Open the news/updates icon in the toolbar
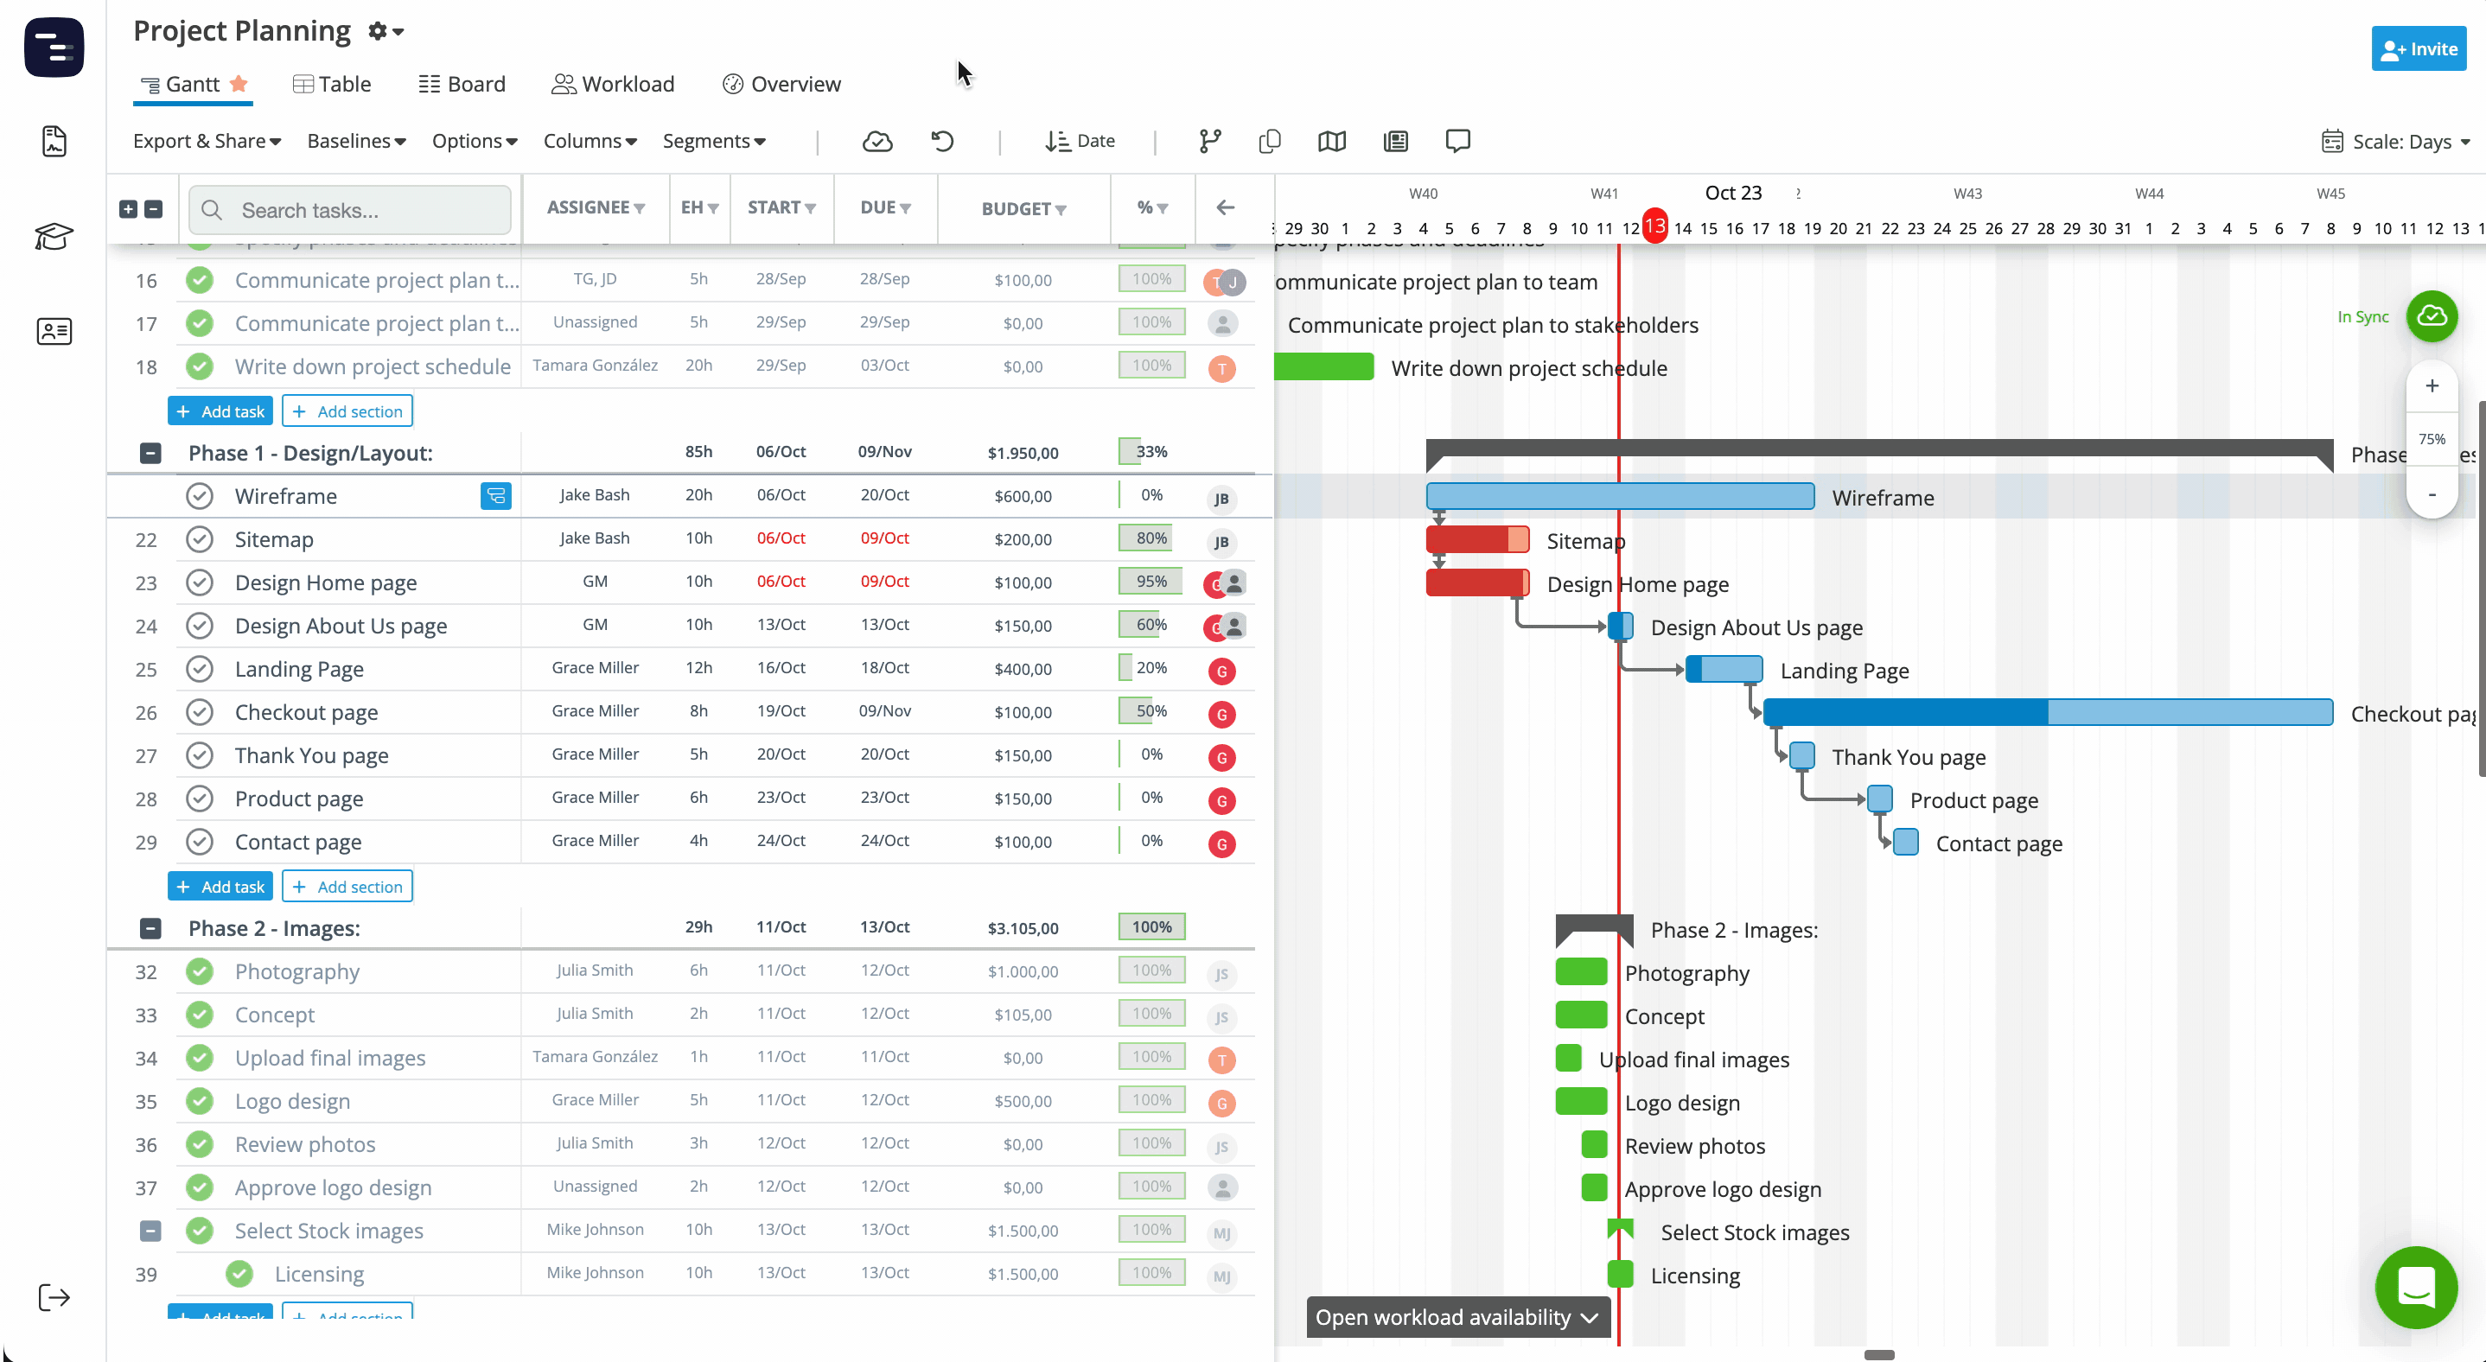 coord(1395,141)
